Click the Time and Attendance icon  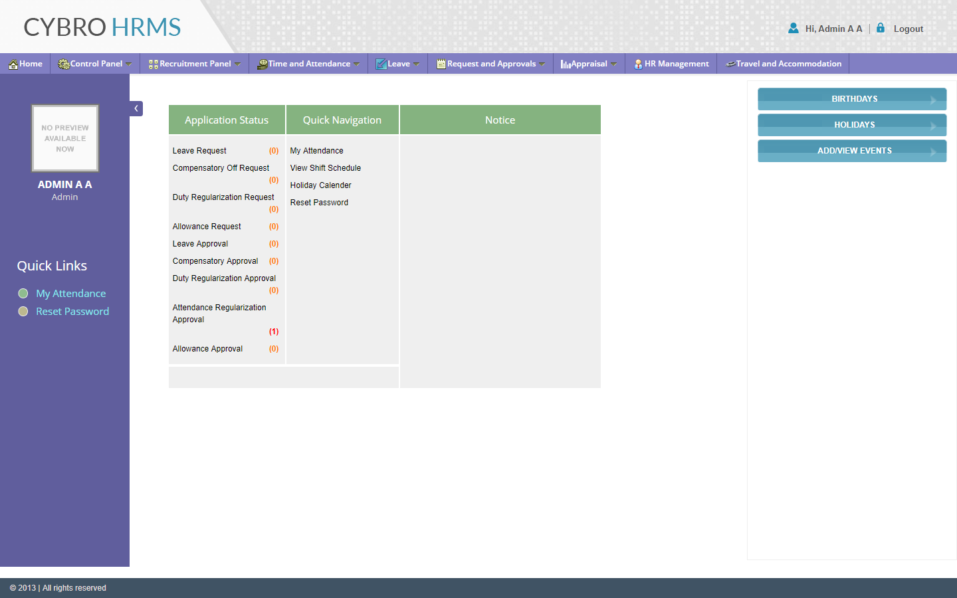pyautogui.click(x=263, y=64)
